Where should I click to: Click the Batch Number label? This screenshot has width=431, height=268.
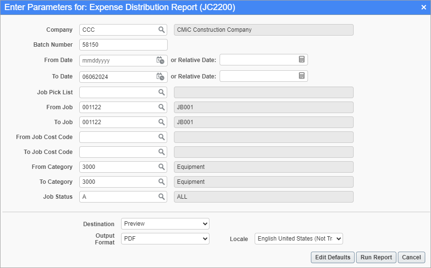(53, 45)
